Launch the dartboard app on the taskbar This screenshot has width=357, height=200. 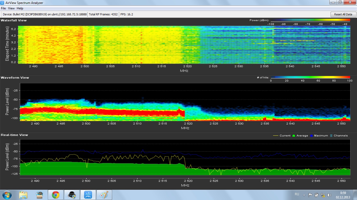pyautogui.click(x=39, y=195)
